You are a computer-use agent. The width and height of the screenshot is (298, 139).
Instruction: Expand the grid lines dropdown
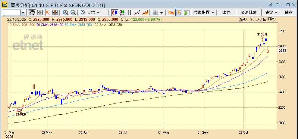[158, 12]
